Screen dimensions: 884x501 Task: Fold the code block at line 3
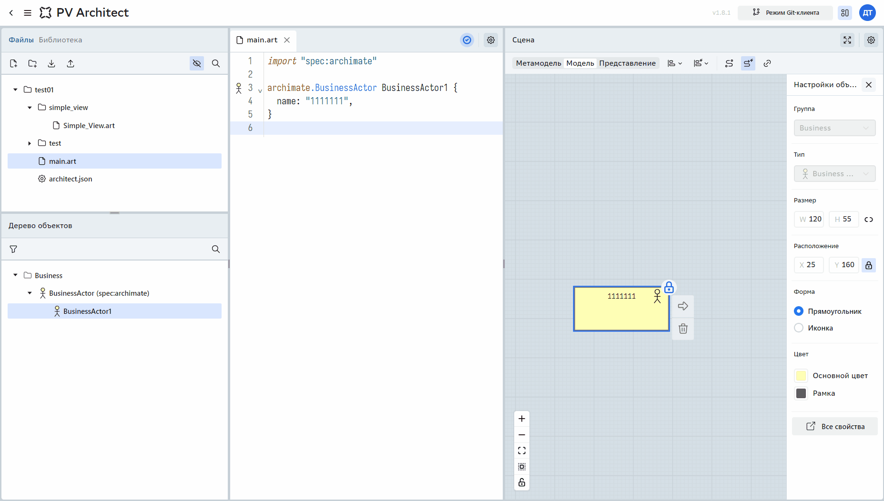[x=260, y=90]
